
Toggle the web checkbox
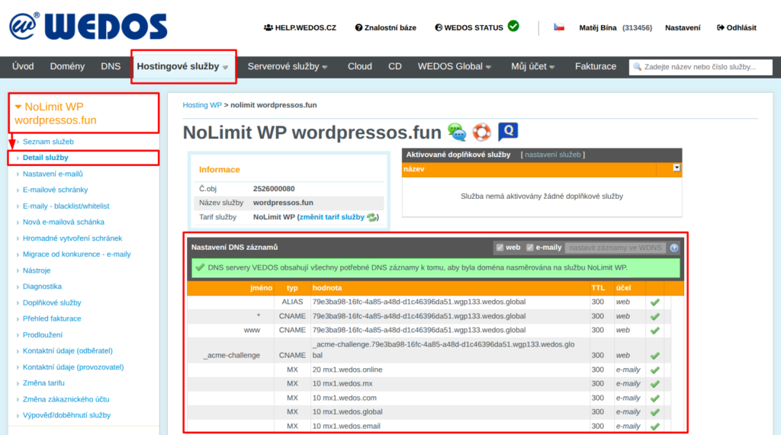click(x=500, y=248)
